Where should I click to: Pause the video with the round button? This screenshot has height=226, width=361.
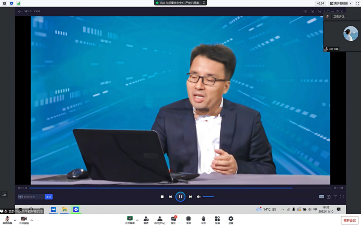(180, 197)
